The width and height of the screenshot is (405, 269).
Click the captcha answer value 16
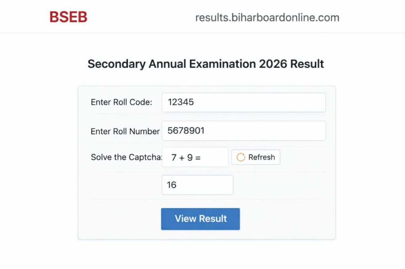point(172,185)
